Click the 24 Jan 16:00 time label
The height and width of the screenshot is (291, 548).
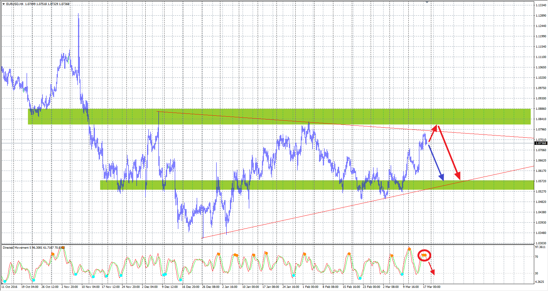coord(291,287)
